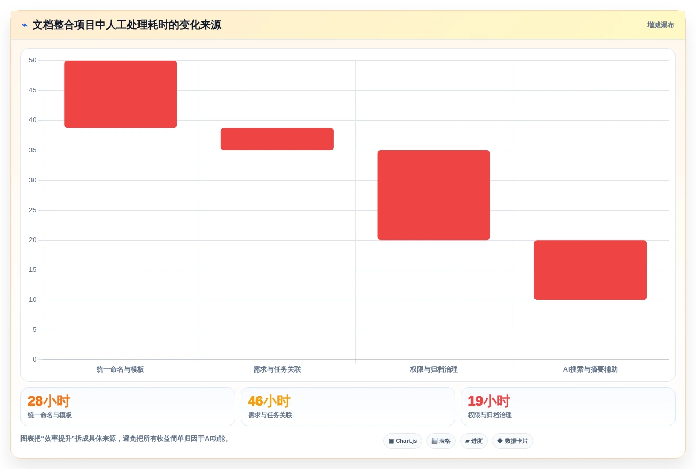Click the 统一命名与模板 red waterfall bar
Screen dimensions: 696x469
(121, 94)
